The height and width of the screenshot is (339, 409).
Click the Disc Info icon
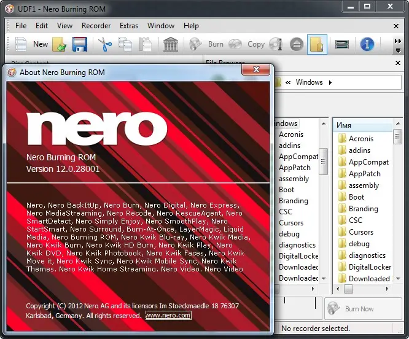pyautogui.click(x=276, y=44)
